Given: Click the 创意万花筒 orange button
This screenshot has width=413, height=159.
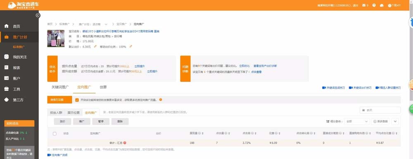Looking at the screenshot, I should click(59, 100).
